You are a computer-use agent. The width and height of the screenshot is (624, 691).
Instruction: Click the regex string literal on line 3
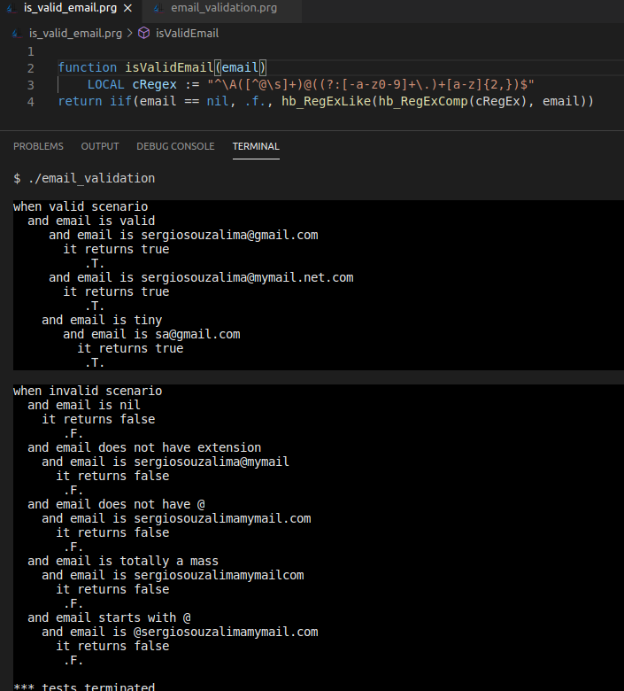(370, 85)
